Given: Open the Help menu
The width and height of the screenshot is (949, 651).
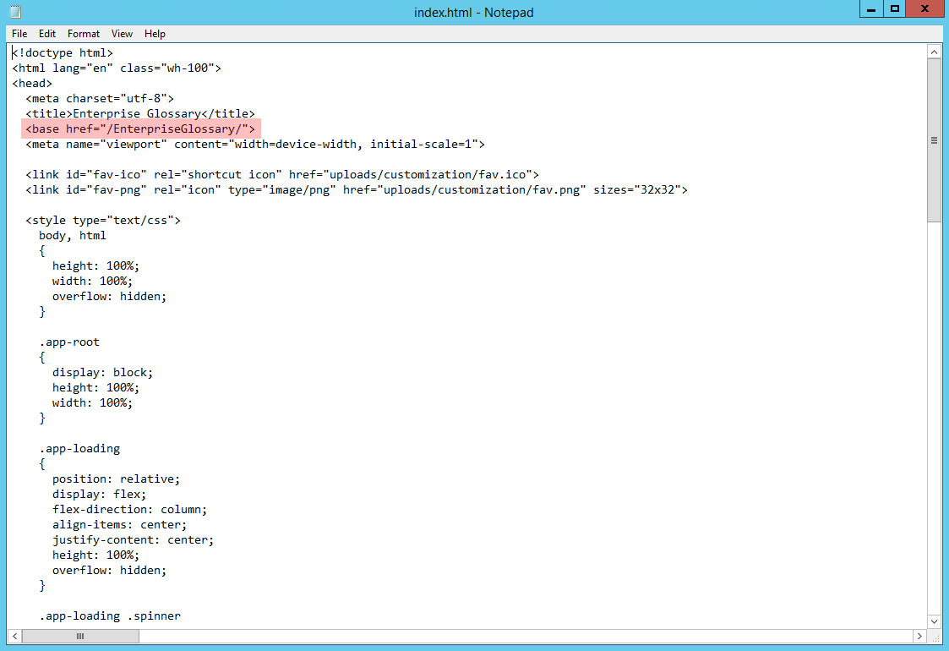Looking at the screenshot, I should click(155, 34).
